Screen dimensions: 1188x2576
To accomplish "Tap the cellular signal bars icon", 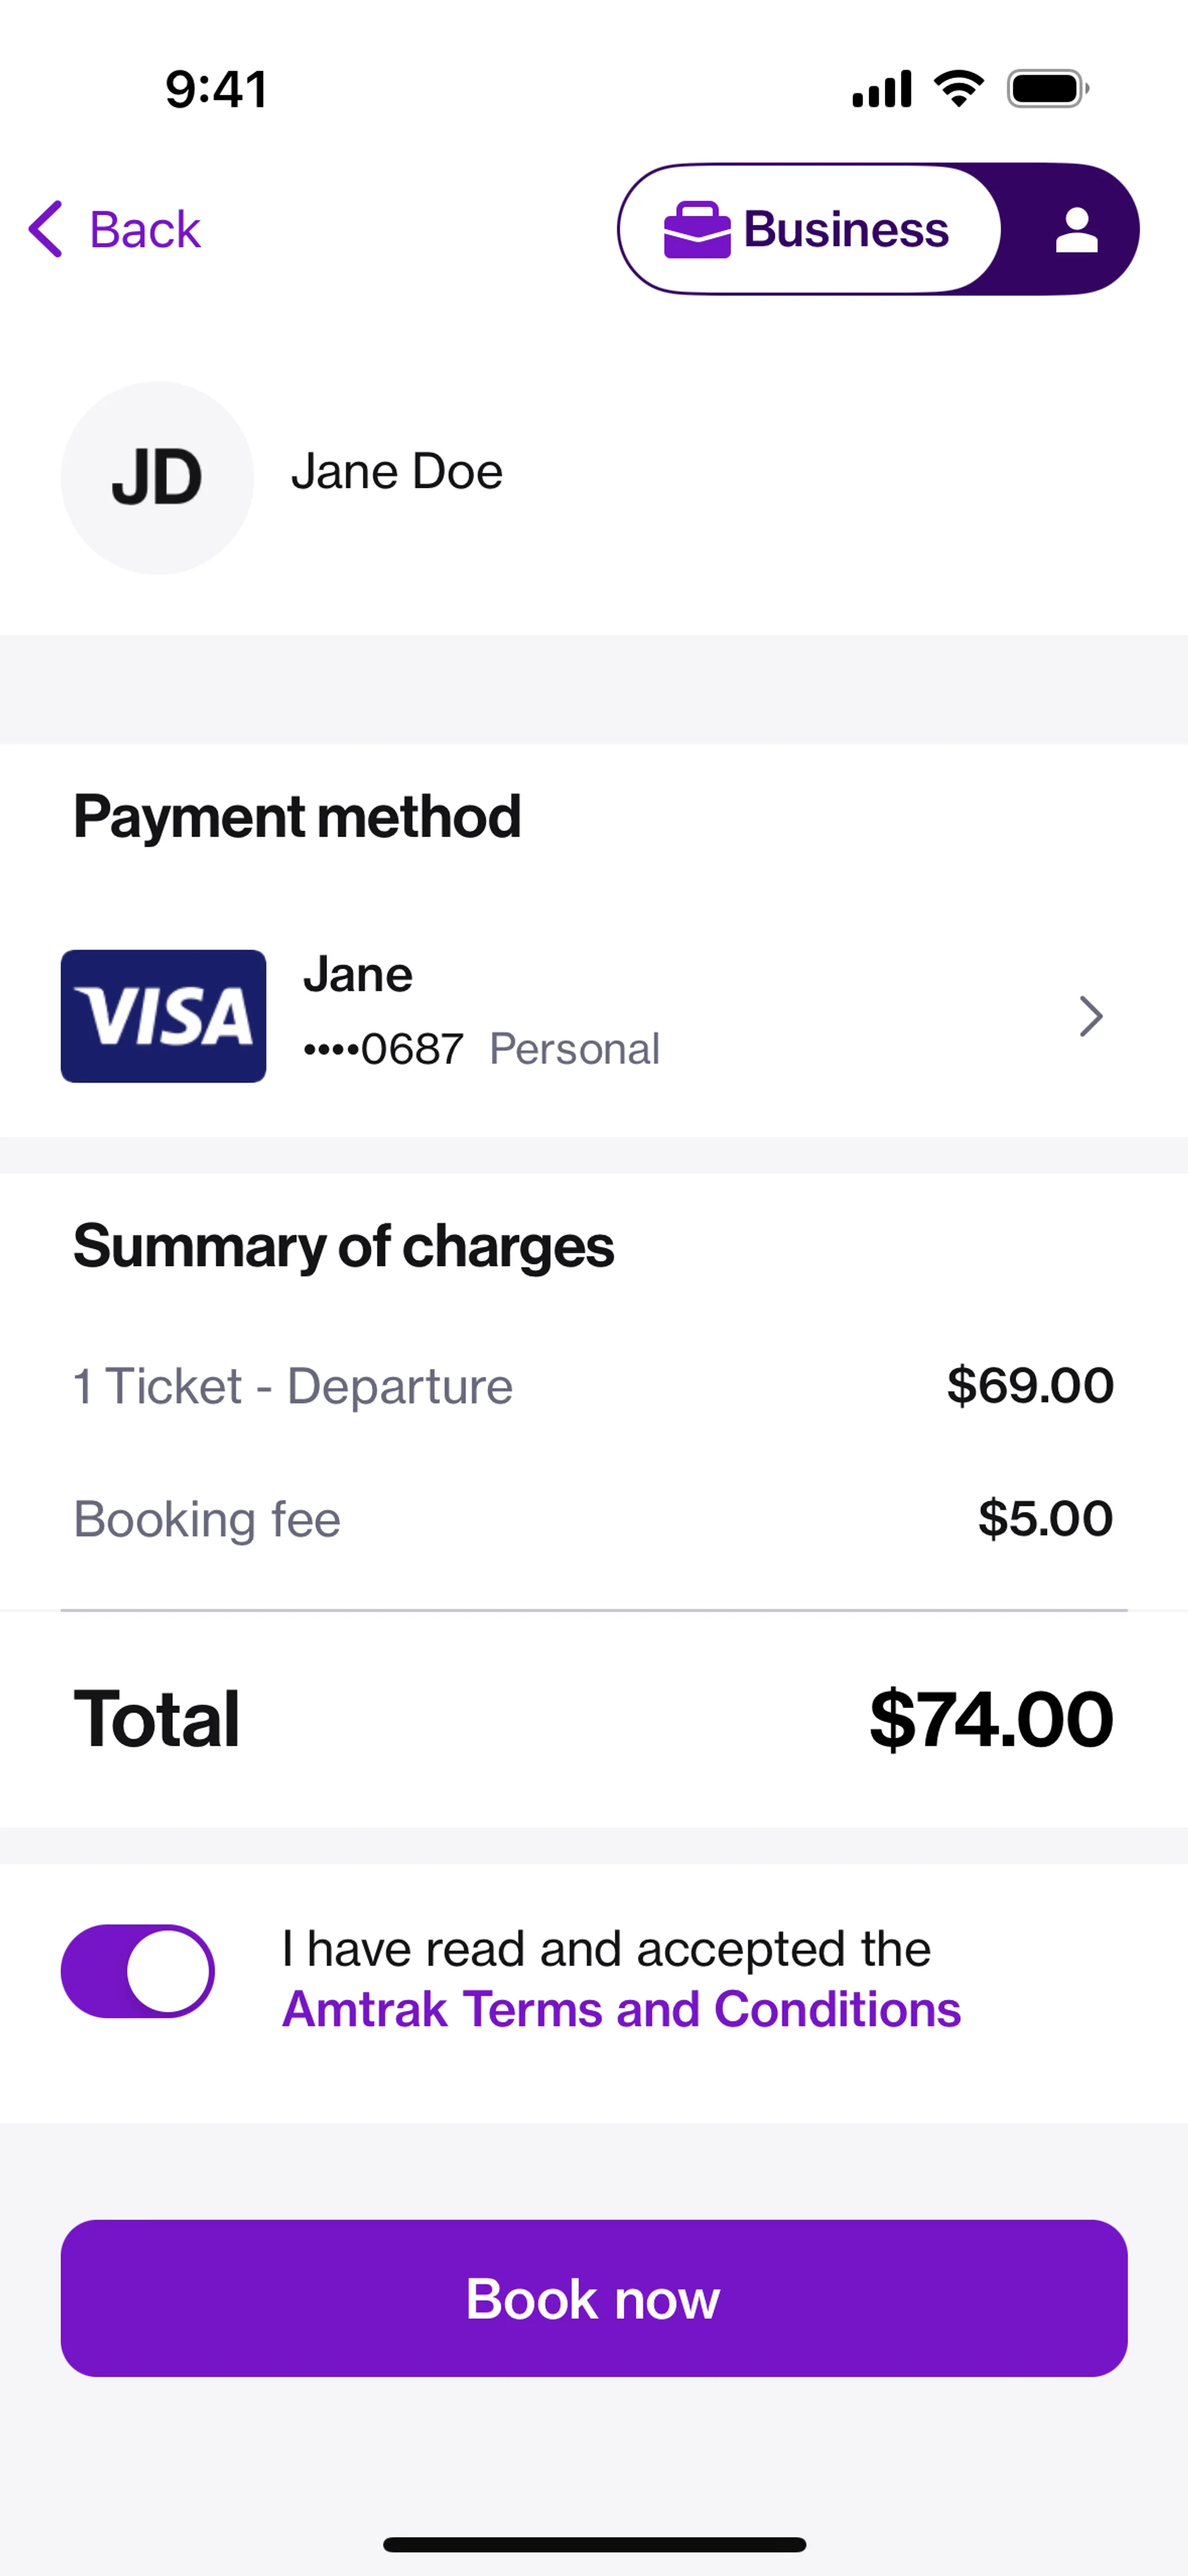I will coord(881,89).
